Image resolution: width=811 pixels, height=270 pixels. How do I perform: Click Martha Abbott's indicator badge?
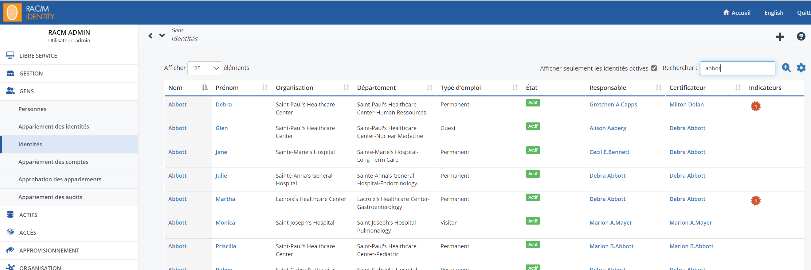click(x=756, y=201)
